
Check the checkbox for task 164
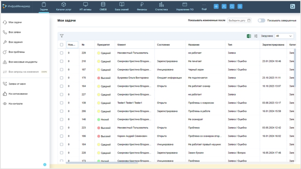[61, 86]
